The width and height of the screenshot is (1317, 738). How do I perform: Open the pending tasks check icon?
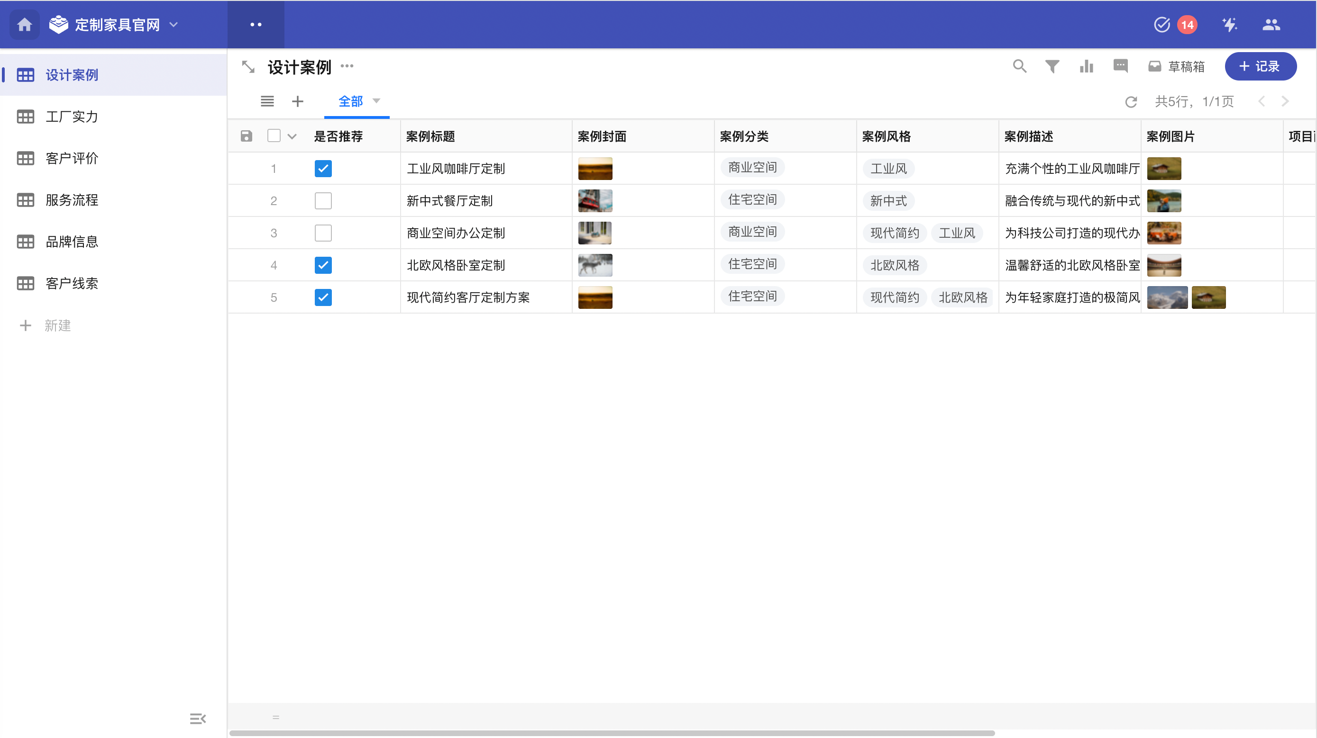tap(1162, 25)
